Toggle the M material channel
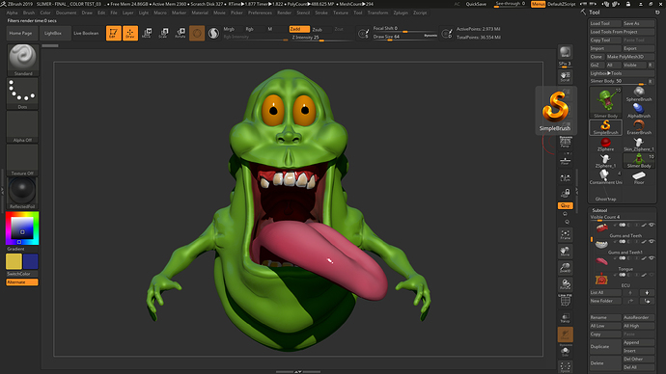The image size is (666, 374). 269,29
